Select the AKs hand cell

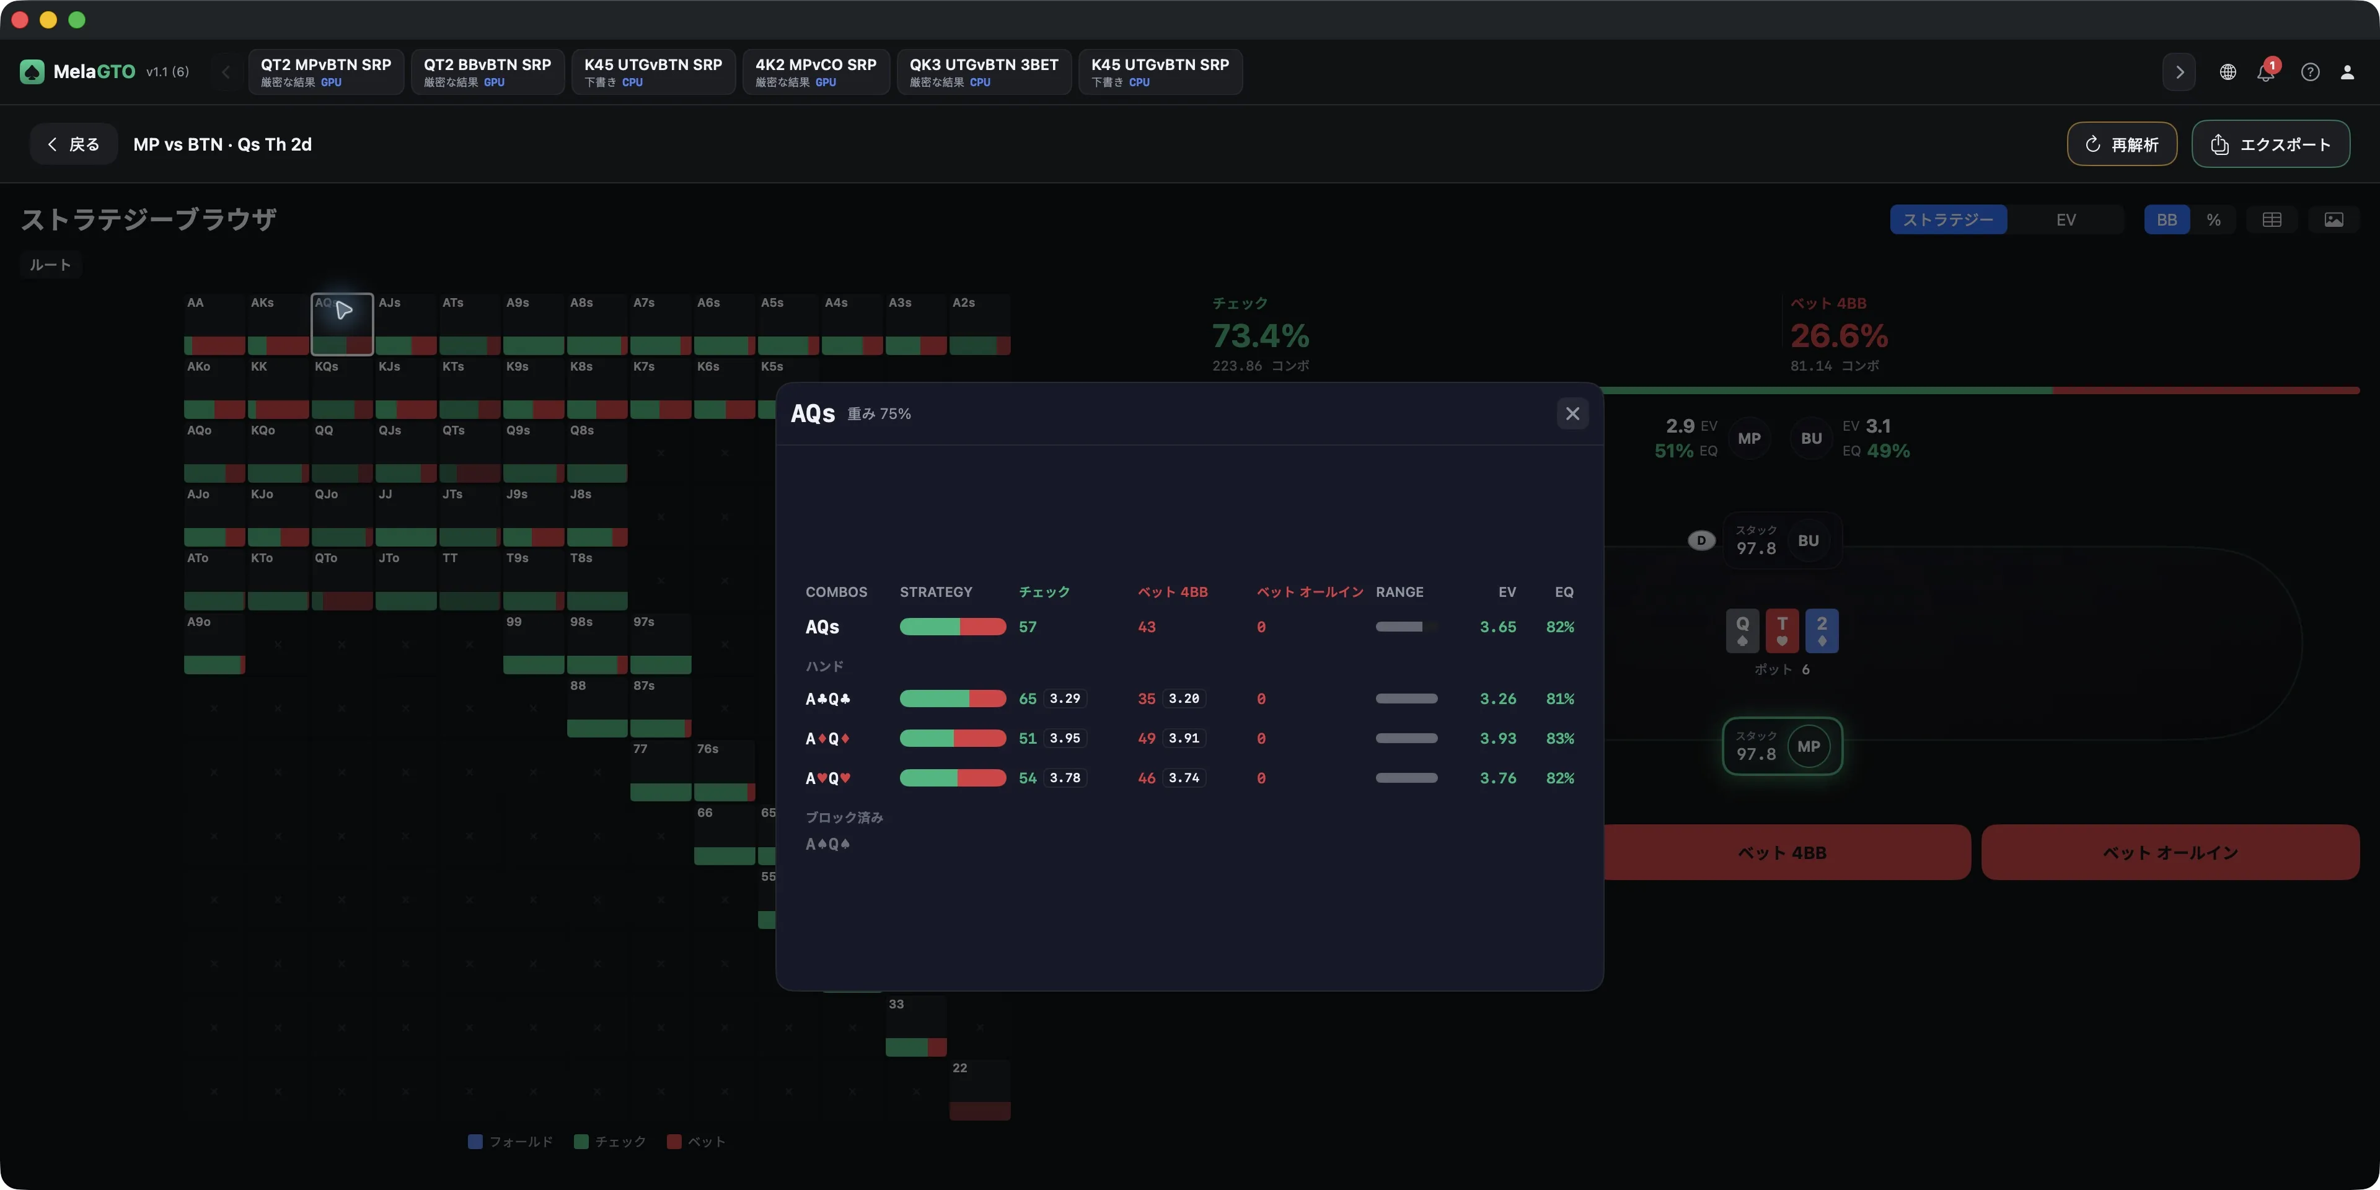click(278, 324)
